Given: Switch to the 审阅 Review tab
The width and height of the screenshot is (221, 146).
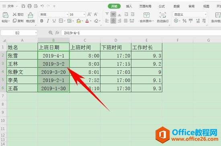Looking at the screenshot, I should tap(191, 6).
